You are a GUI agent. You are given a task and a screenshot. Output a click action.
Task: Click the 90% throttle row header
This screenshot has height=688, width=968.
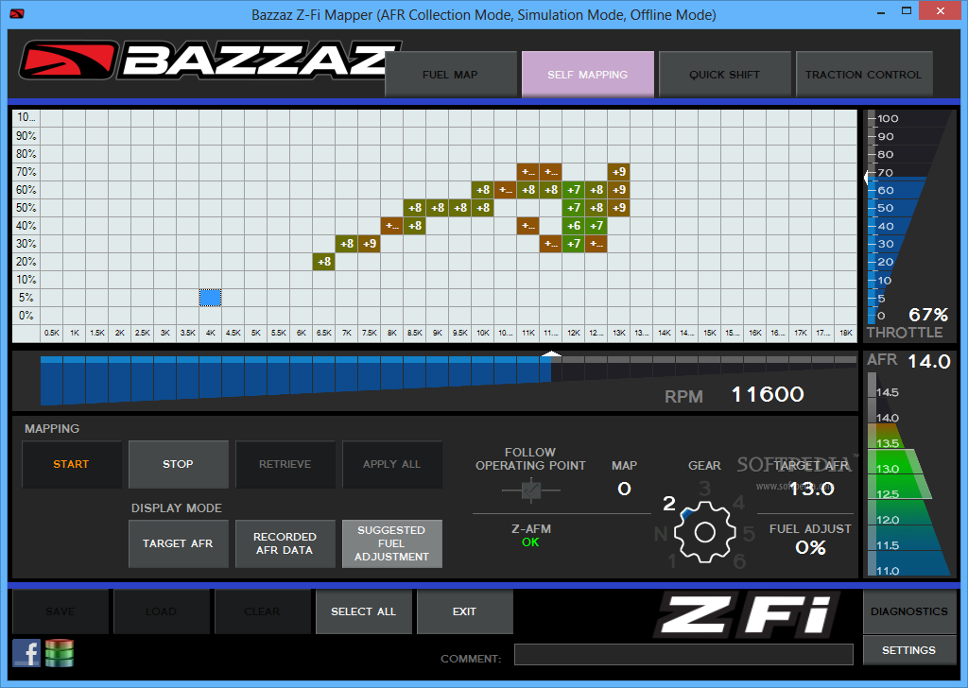(x=26, y=136)
